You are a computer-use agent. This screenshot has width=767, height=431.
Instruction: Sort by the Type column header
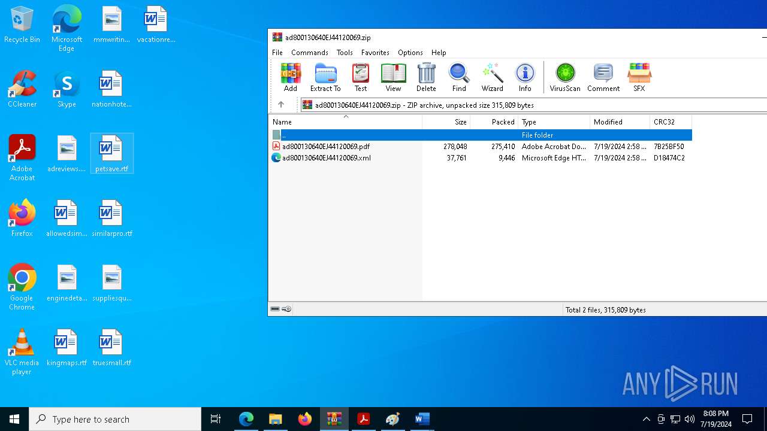554,122
